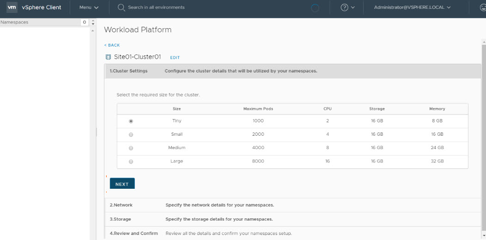Choose the Medium cluster size radio button
The height and width of the screenshot is (240, 486).
(131, 148)
